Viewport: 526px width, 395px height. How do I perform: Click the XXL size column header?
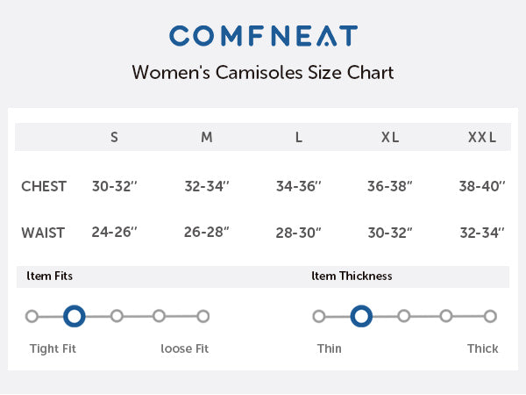(x=482, y=137)
